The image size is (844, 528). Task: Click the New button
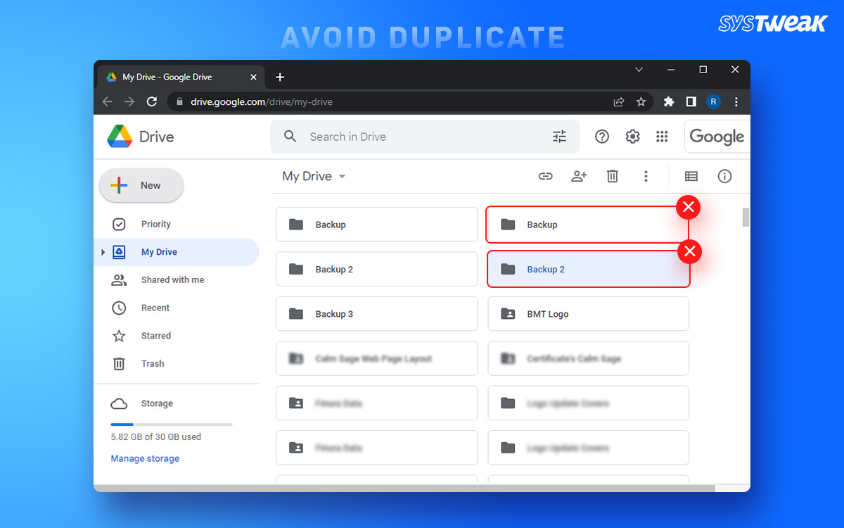[141, 185]
